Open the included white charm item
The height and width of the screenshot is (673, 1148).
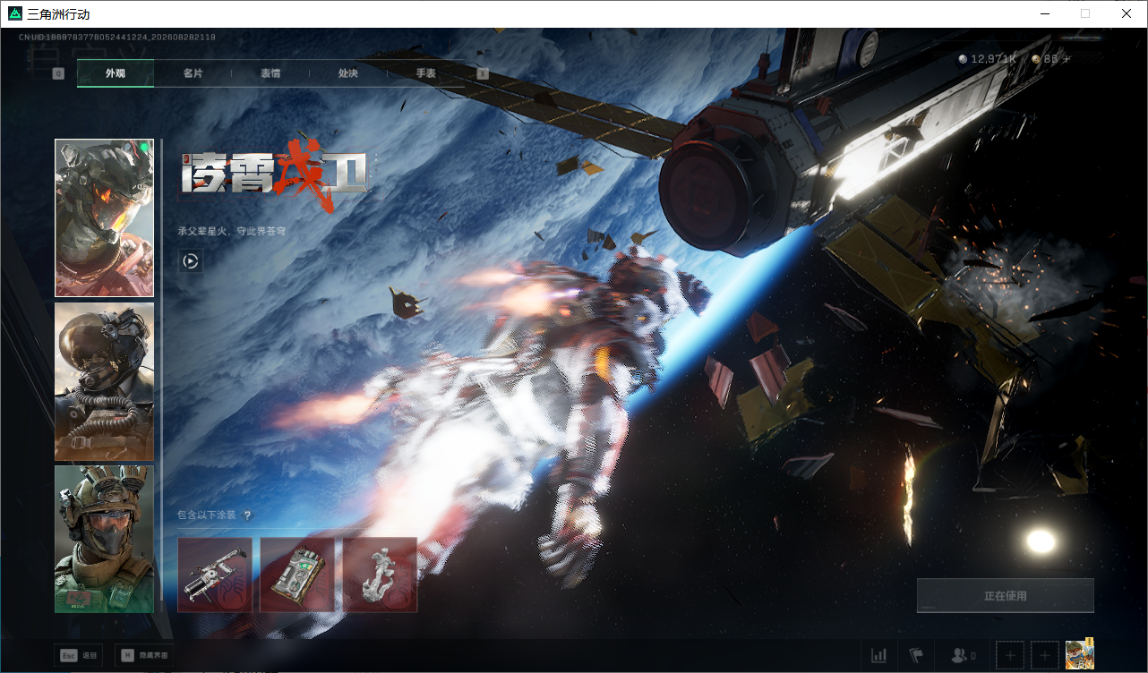tap(380, 575)
